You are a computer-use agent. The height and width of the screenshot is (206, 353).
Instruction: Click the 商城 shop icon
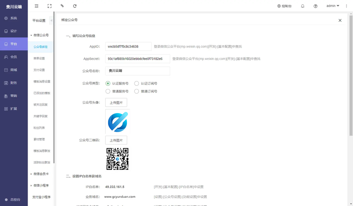[x=6, y=70]
